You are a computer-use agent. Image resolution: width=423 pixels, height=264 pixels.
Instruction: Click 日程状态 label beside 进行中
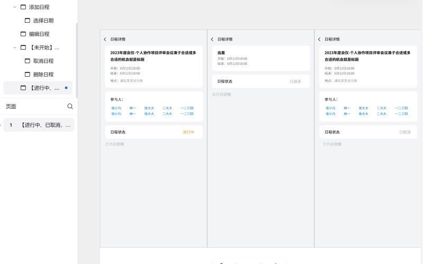coord(118,132)
